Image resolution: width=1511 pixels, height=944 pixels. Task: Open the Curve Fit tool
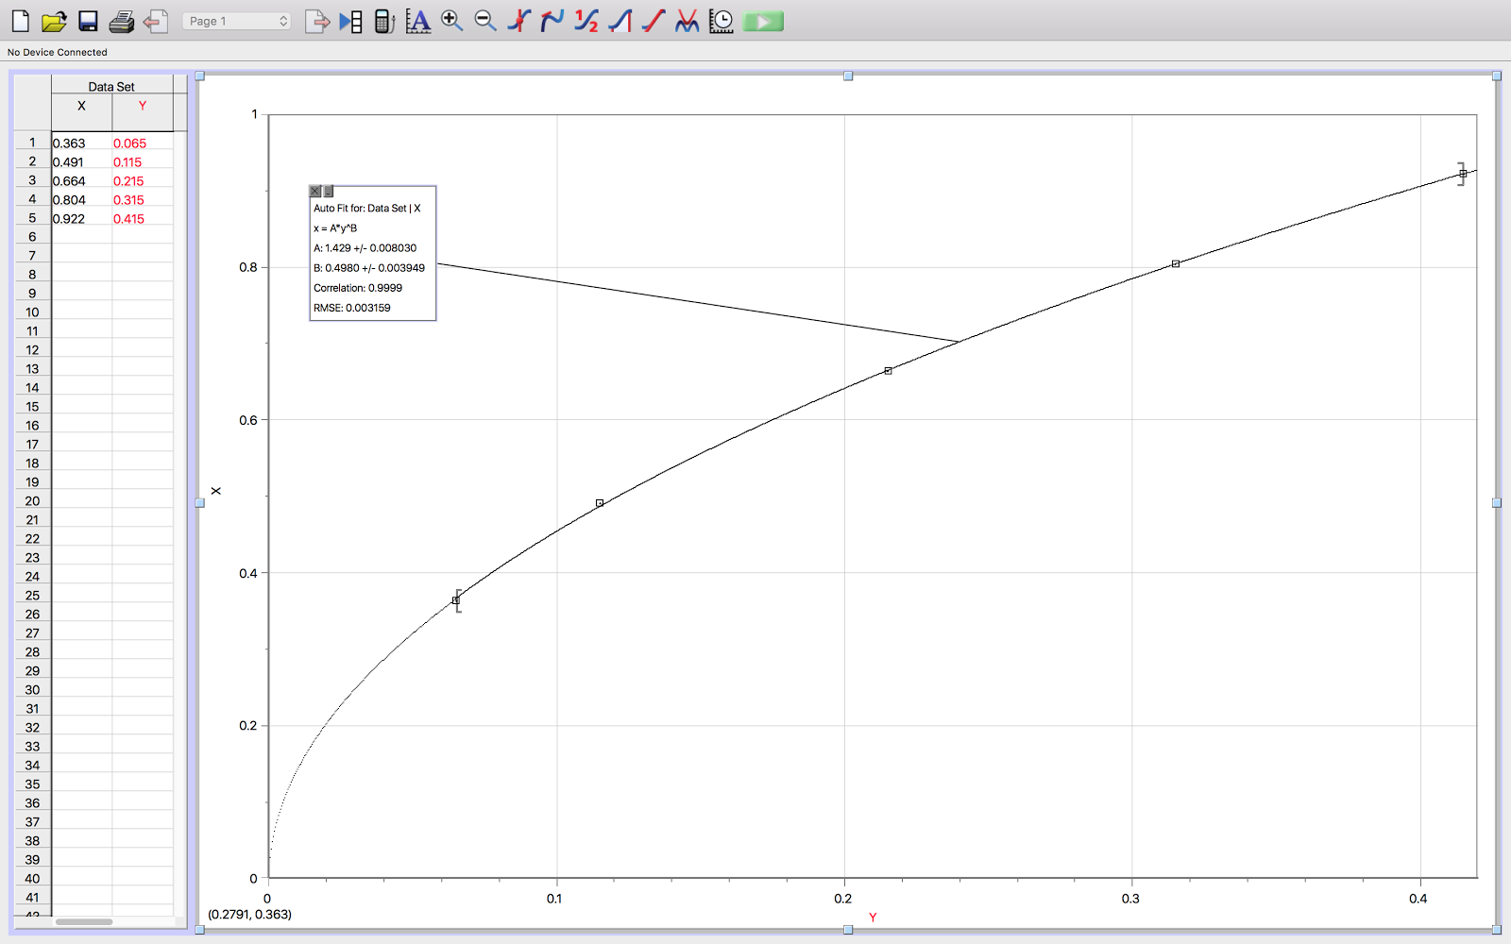(683, 21)
